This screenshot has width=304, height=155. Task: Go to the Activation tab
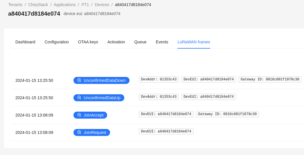pos(116,42)
